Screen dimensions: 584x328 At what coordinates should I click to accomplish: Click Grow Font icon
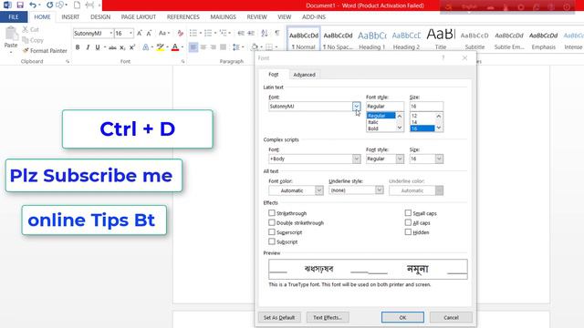140,33
